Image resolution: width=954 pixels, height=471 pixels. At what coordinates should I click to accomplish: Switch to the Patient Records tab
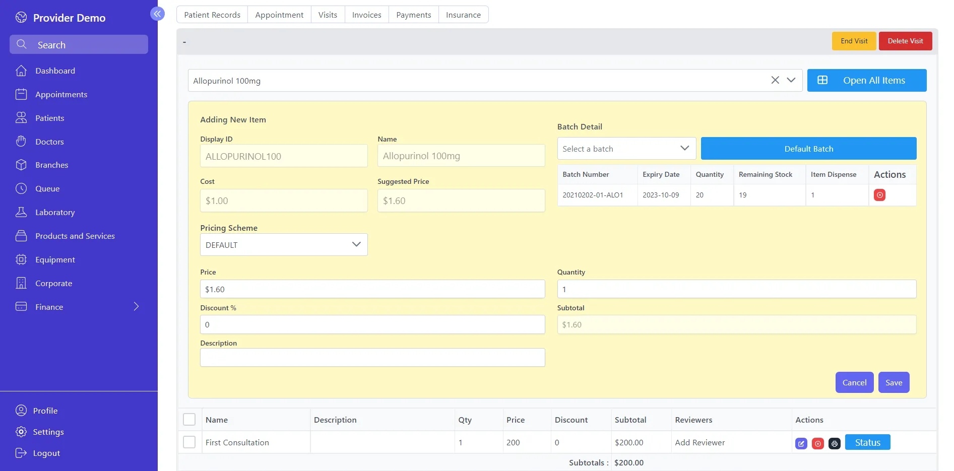pos(212,15)
